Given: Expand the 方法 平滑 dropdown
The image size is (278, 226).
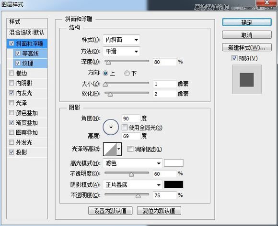Looking at the screenshot, I should pyautogui.click(x=121, y=52).
